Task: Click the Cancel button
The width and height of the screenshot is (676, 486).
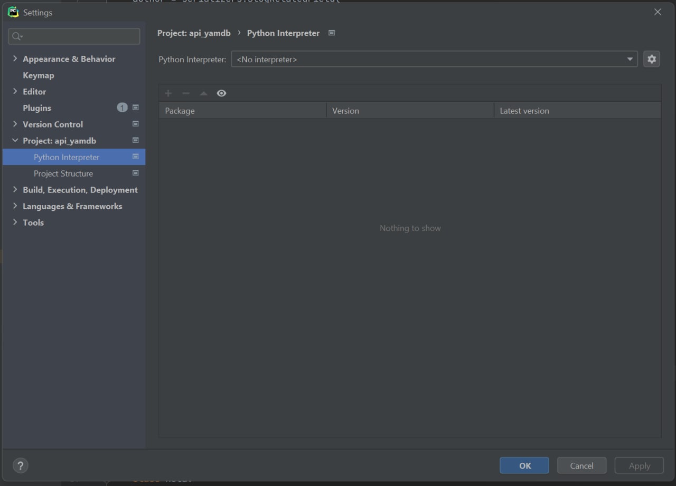Action: pos(581,465)
